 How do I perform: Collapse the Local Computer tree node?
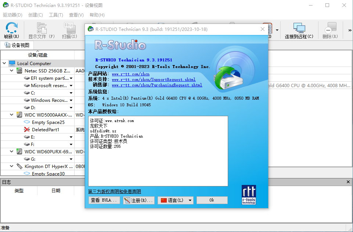(4, 63)
